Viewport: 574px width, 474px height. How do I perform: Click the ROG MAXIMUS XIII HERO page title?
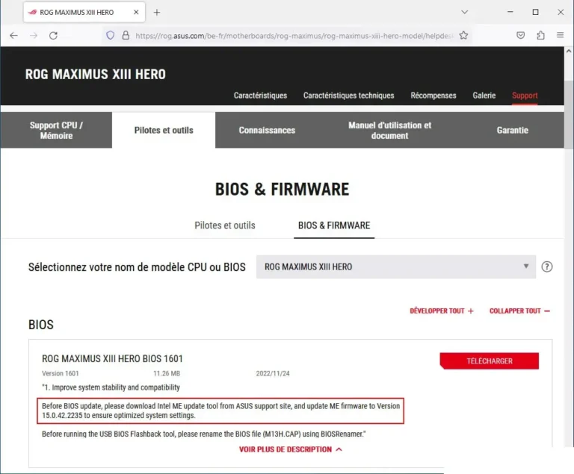(x=95, y=74)
